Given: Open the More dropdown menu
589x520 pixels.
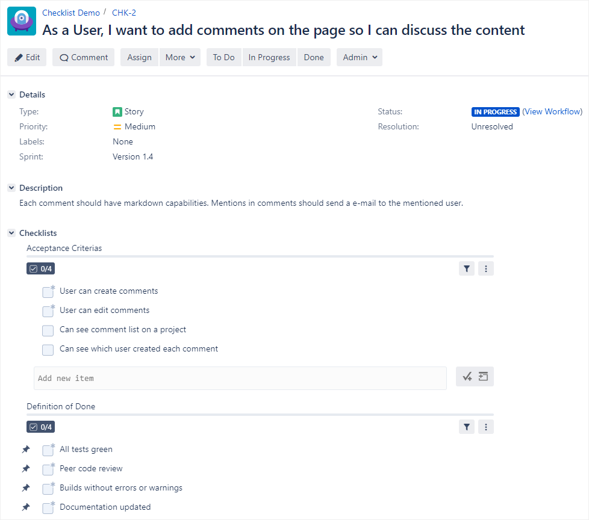Looking at the screenshot, I should point(179,57).
